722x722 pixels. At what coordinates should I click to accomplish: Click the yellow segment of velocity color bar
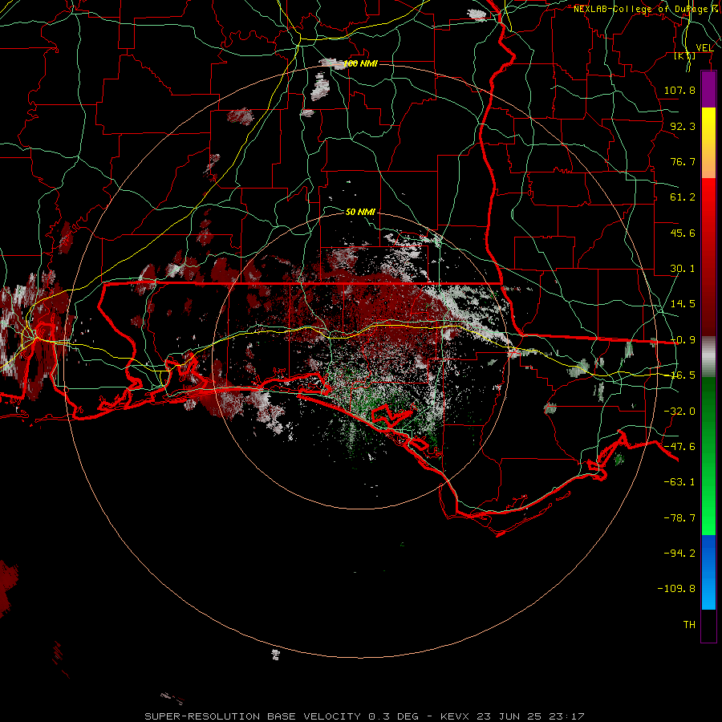pos(708,143)
